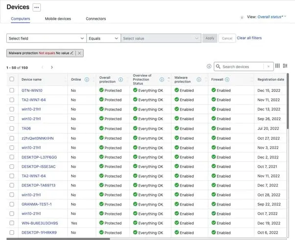This screenshot has width=295, height=240.
Task: Click registration date Dec 19, 2022
Action: (269, 223)
